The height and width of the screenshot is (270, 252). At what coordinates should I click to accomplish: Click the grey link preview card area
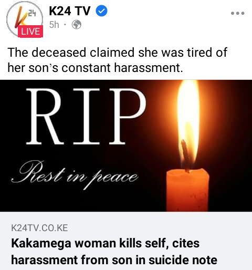pyautogui.click(x=126, y=241)
